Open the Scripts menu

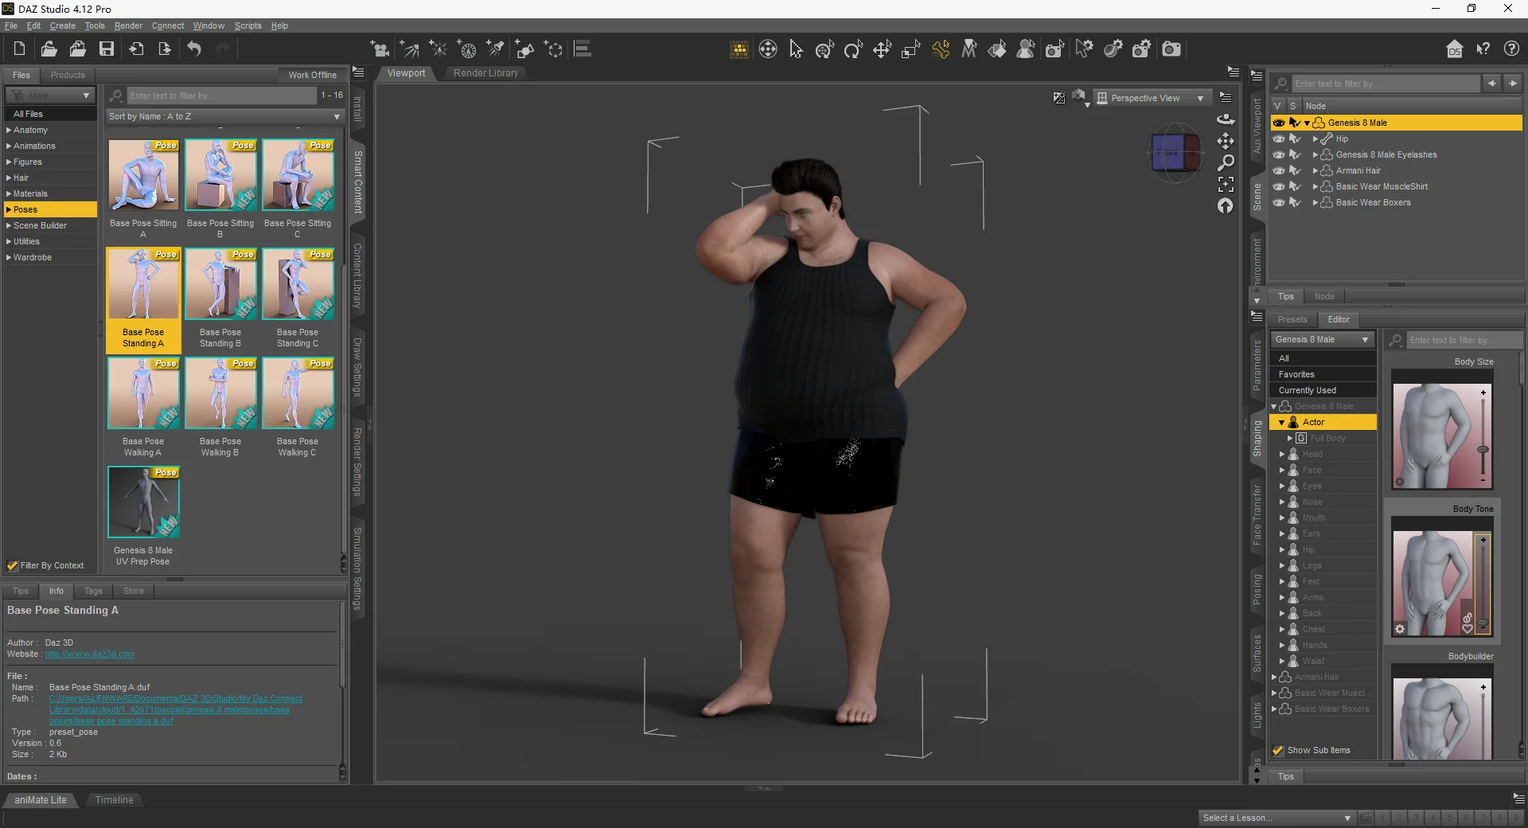(x=248, y=25)
